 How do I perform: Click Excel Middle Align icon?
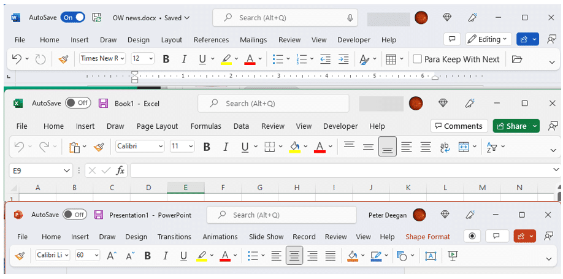[368, 147]
